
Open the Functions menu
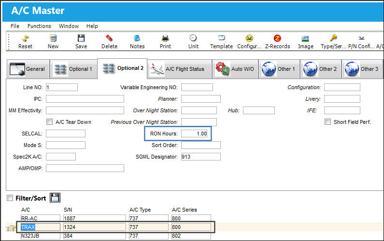(39, 26)
